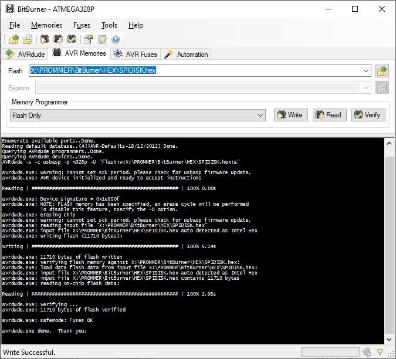Image resolution: width=396 pixels, height=359 pixels.
Task: Click the blue help toolbar icon
Action: pyautogui.click(x=116, y=39)
